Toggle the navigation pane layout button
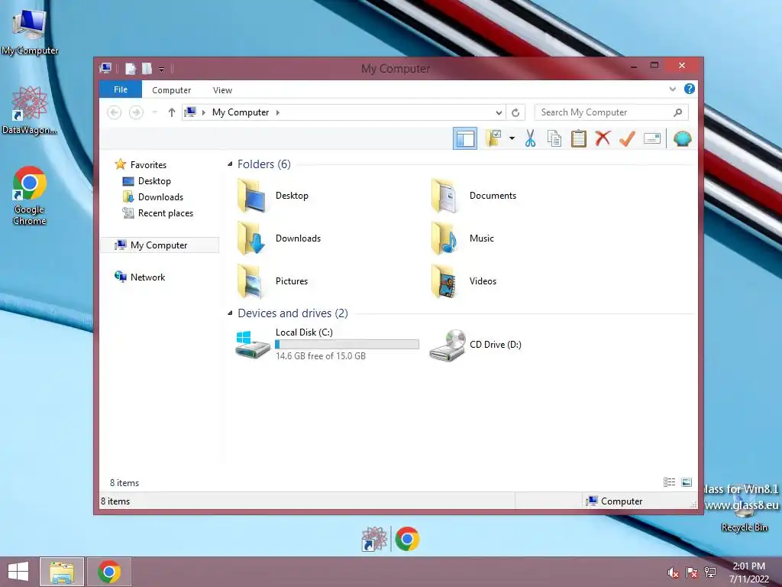 point(465,139)
